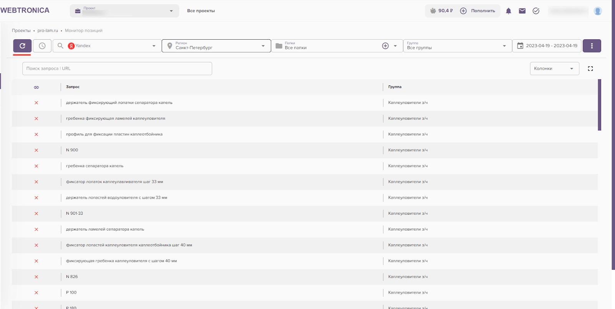Click the search magnifier icon beside Yandex
Image resolution: width=615 pixels, height=309 pixels.
click(x=60, y=46)
